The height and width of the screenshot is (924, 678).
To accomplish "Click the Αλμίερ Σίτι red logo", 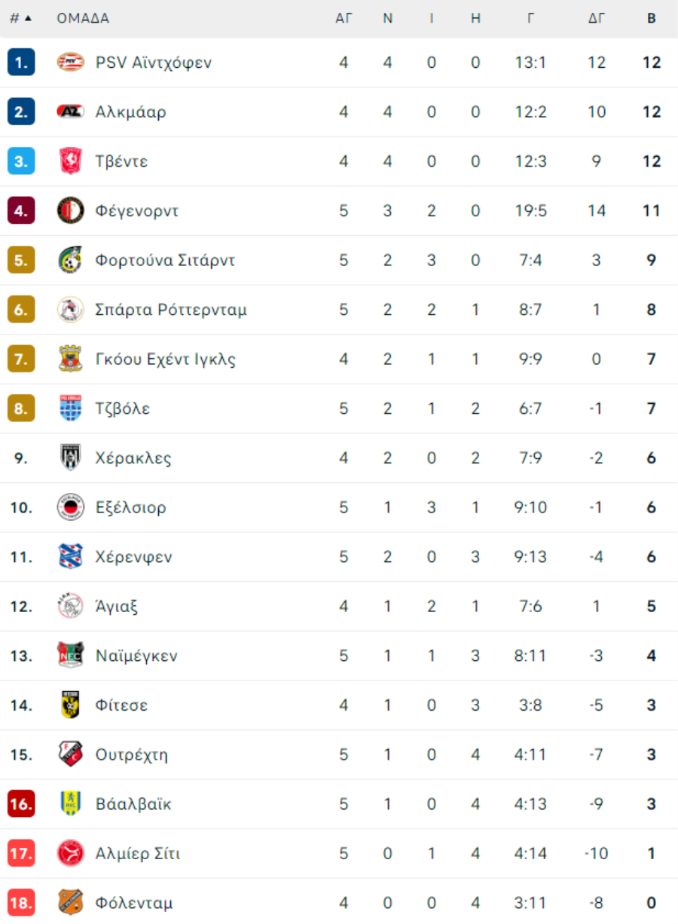I will tap(71, 854).
